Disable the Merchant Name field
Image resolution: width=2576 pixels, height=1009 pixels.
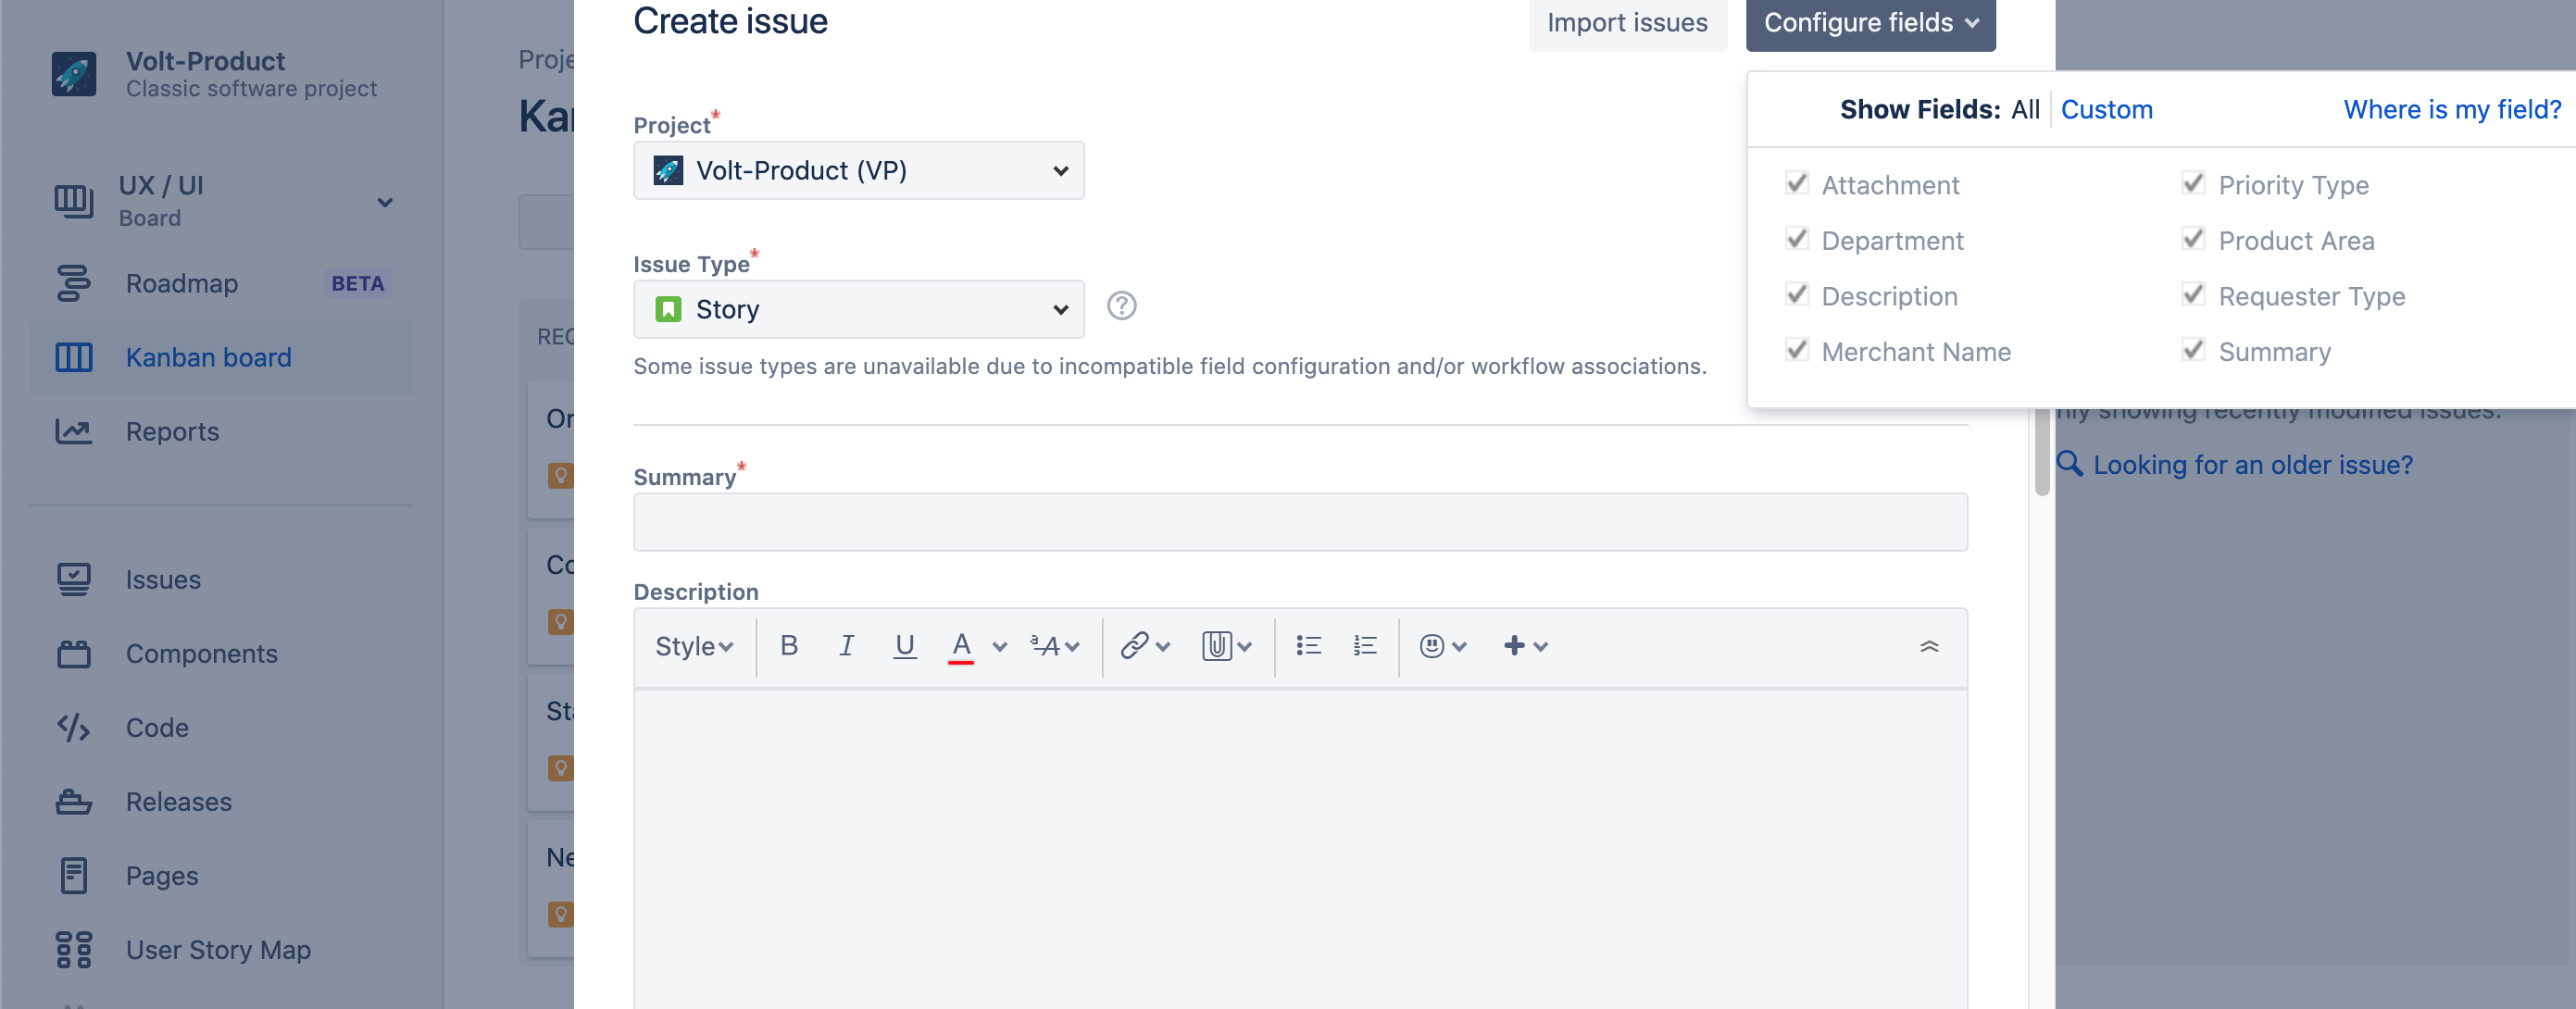click(1796, 350)
